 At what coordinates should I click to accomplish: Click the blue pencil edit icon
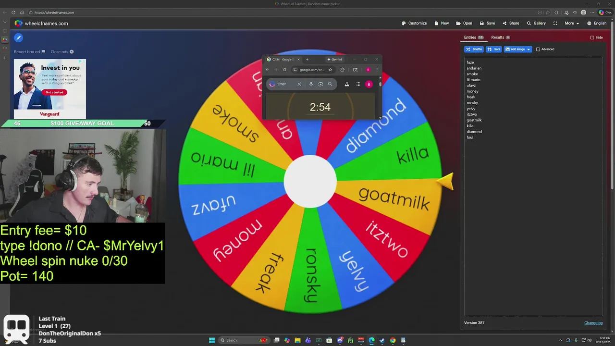click(18, 37)
